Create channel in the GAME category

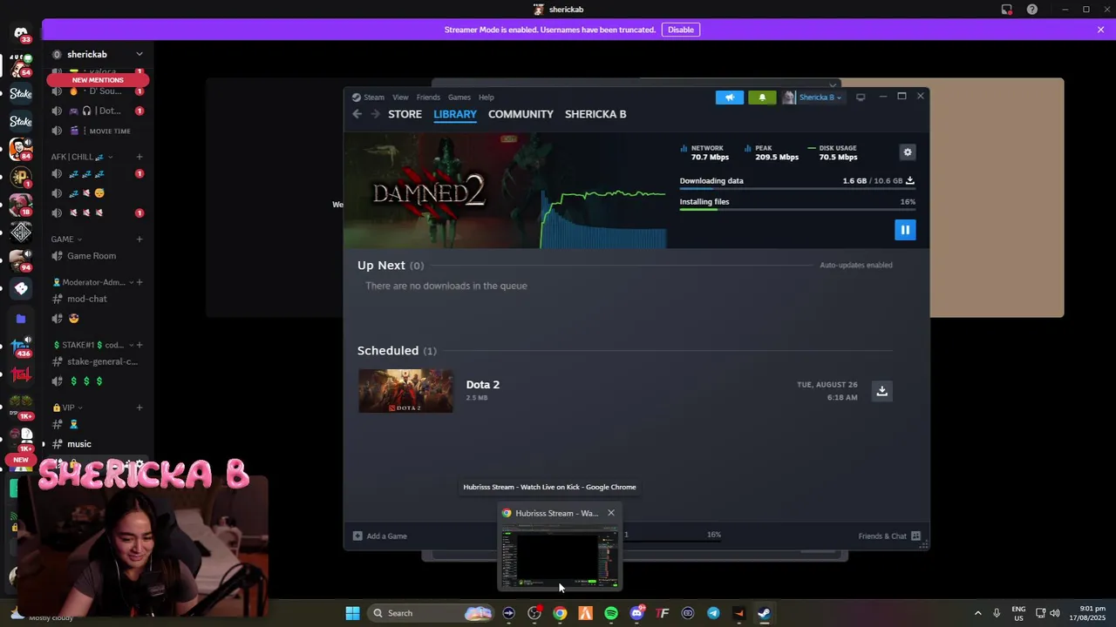(x=139, y=239)
